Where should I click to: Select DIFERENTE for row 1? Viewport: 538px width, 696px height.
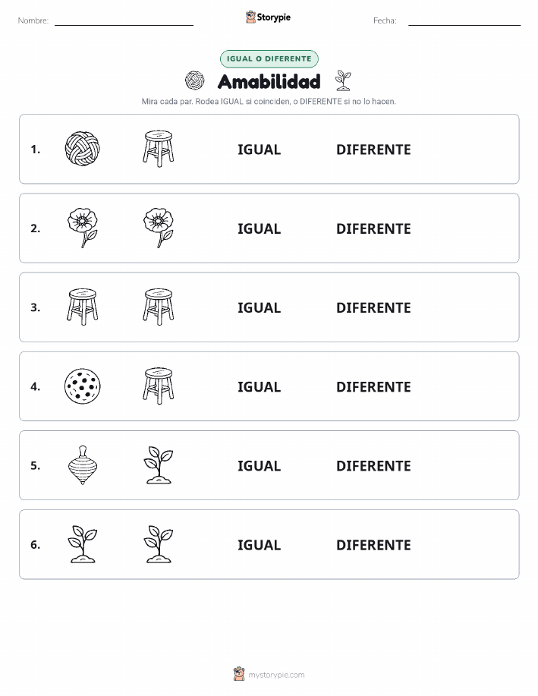(x=373, y=150)
